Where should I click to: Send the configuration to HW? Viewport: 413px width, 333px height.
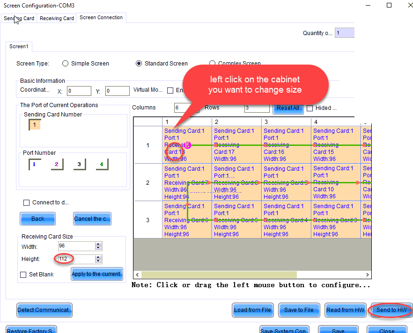click(391, 310)
